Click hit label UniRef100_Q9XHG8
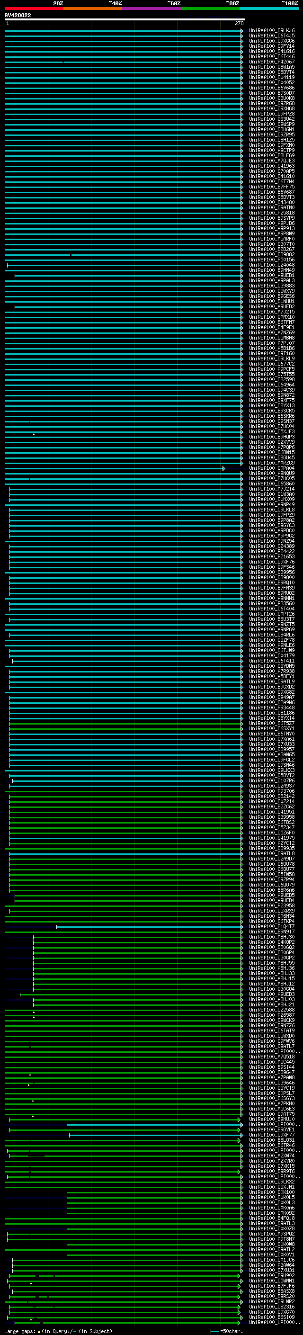Image resolution: width=303 pixels, height=1335 pixels. [271, 109]
